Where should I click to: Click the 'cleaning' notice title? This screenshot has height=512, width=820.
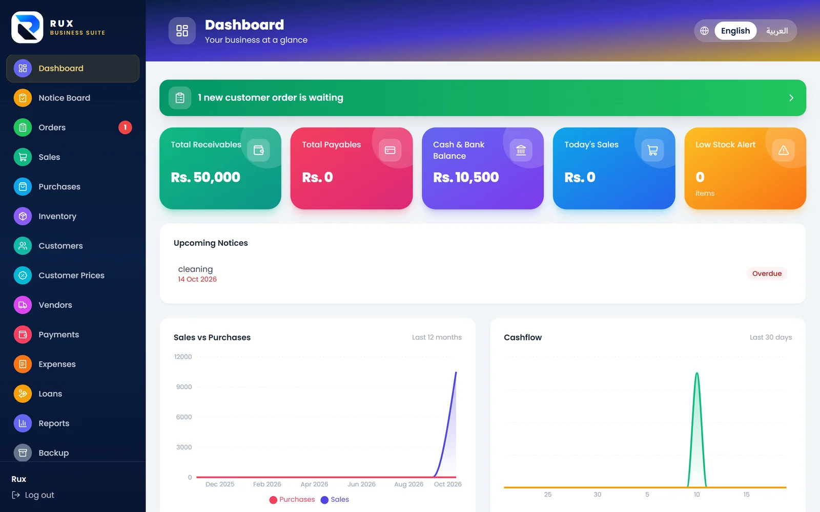[195, 269]
